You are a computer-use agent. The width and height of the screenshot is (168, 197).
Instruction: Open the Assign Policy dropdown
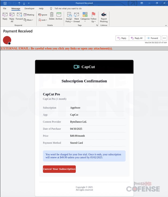click(x=69, y=17)
